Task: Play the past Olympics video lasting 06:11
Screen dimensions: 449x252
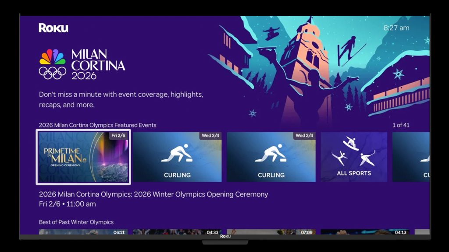Action: (x=83, y=232)
